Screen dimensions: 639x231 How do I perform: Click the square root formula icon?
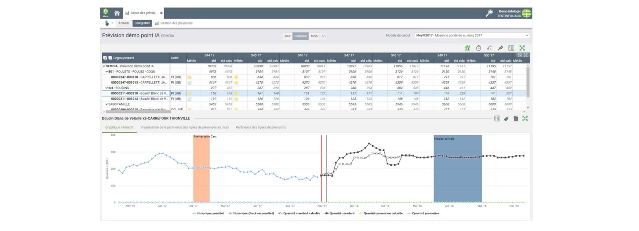[x=489, y=48]
